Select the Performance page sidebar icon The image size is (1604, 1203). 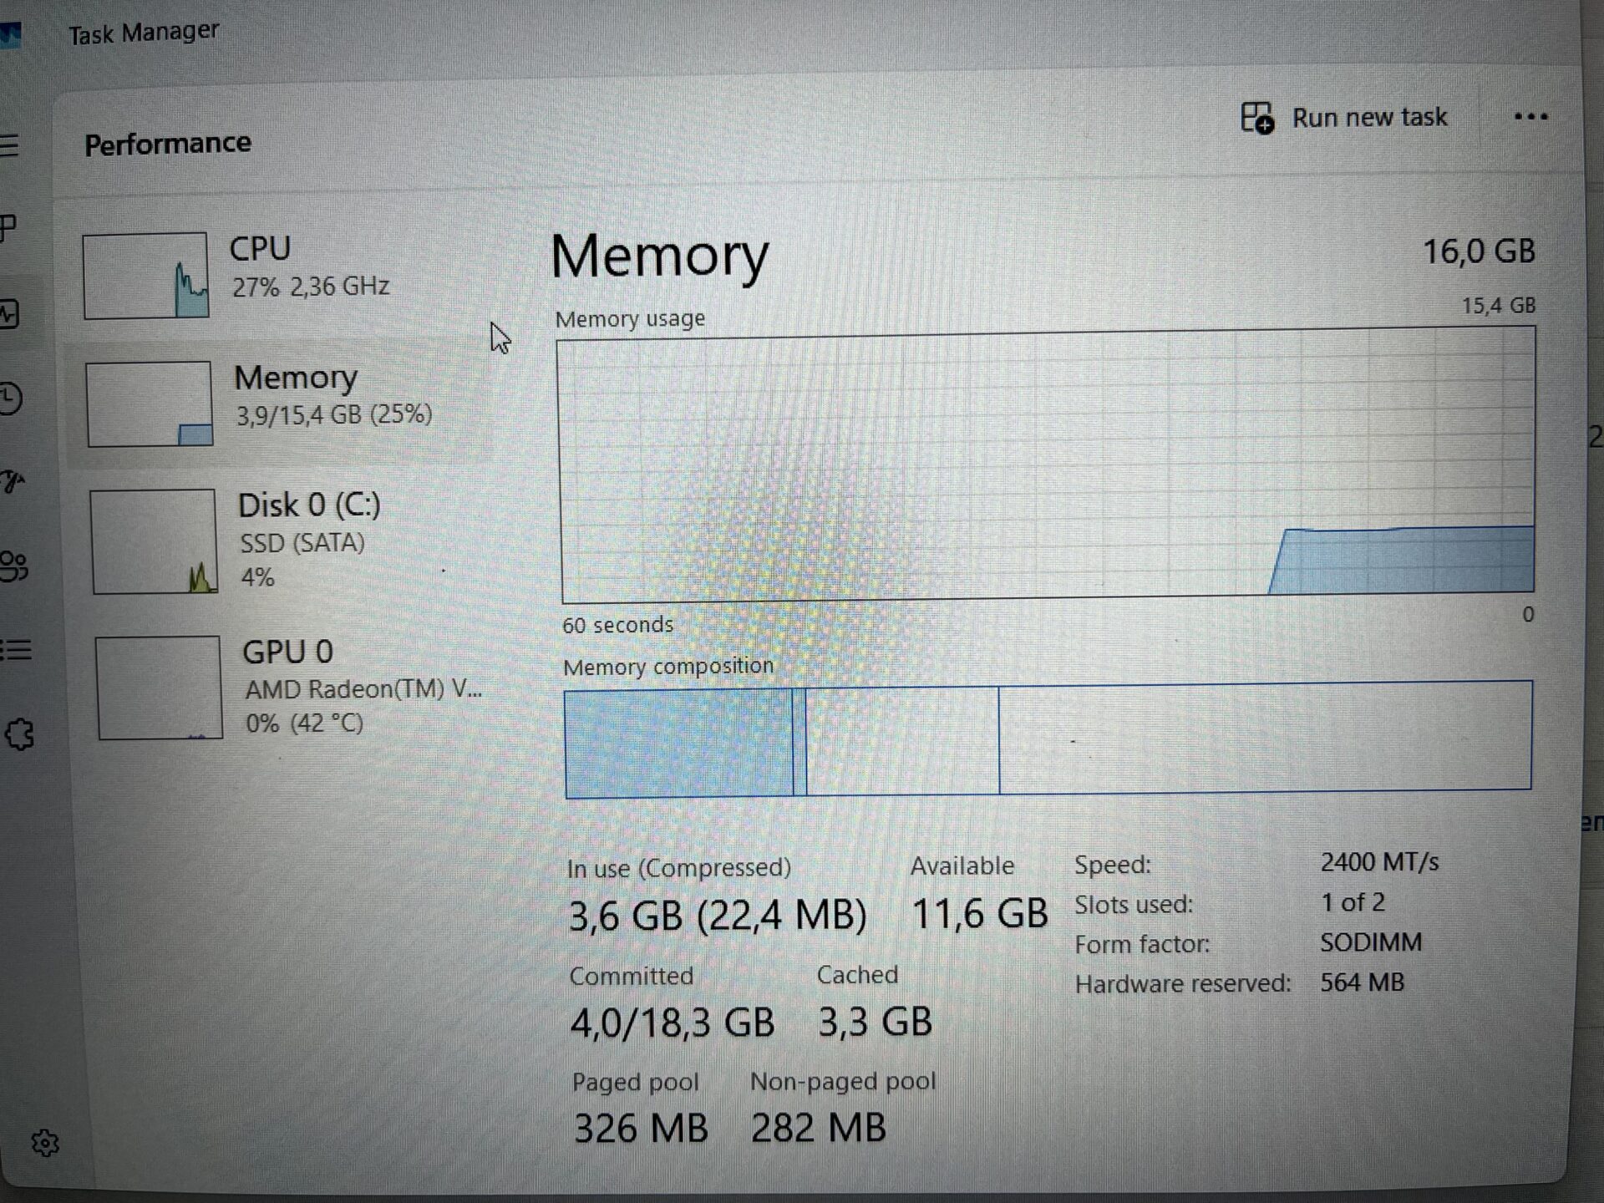(x=10, y=315)
